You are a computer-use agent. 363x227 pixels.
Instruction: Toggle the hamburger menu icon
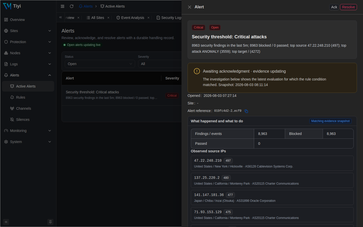coord(63,6)
